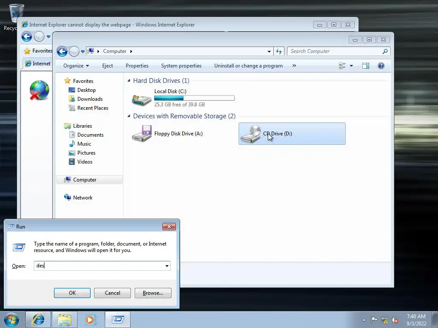The height and width of the screenshot is (328, 438).
Task: Close the Run dialog
Action: (169, 226)
